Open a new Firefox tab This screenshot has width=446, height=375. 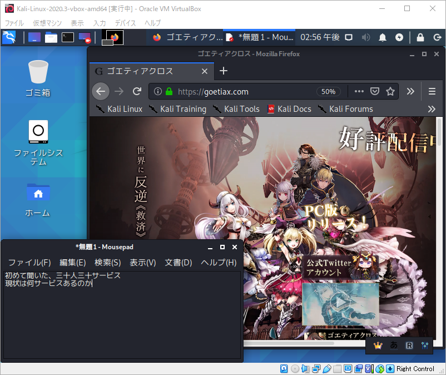(x=224, y=71)
